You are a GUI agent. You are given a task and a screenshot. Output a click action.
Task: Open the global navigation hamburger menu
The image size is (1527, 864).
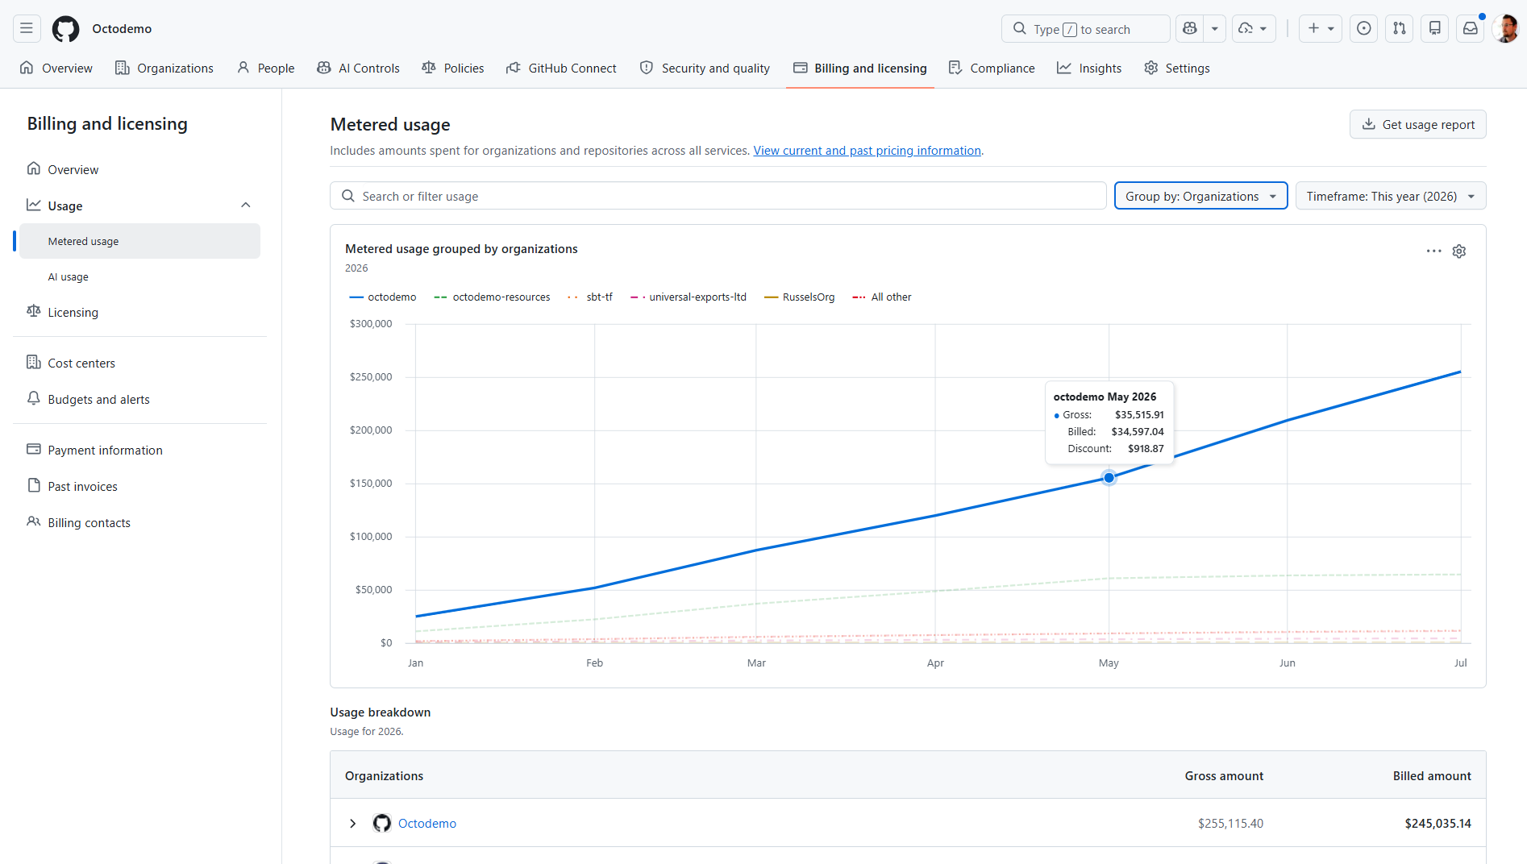coord(27,29)
